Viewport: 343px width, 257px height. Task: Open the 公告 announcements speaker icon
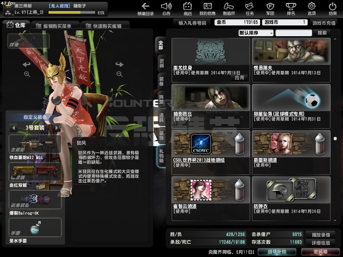coord(166,9)
